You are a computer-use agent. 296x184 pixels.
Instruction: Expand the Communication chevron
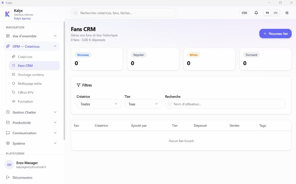pyautogui.click(x=55, y=133)
